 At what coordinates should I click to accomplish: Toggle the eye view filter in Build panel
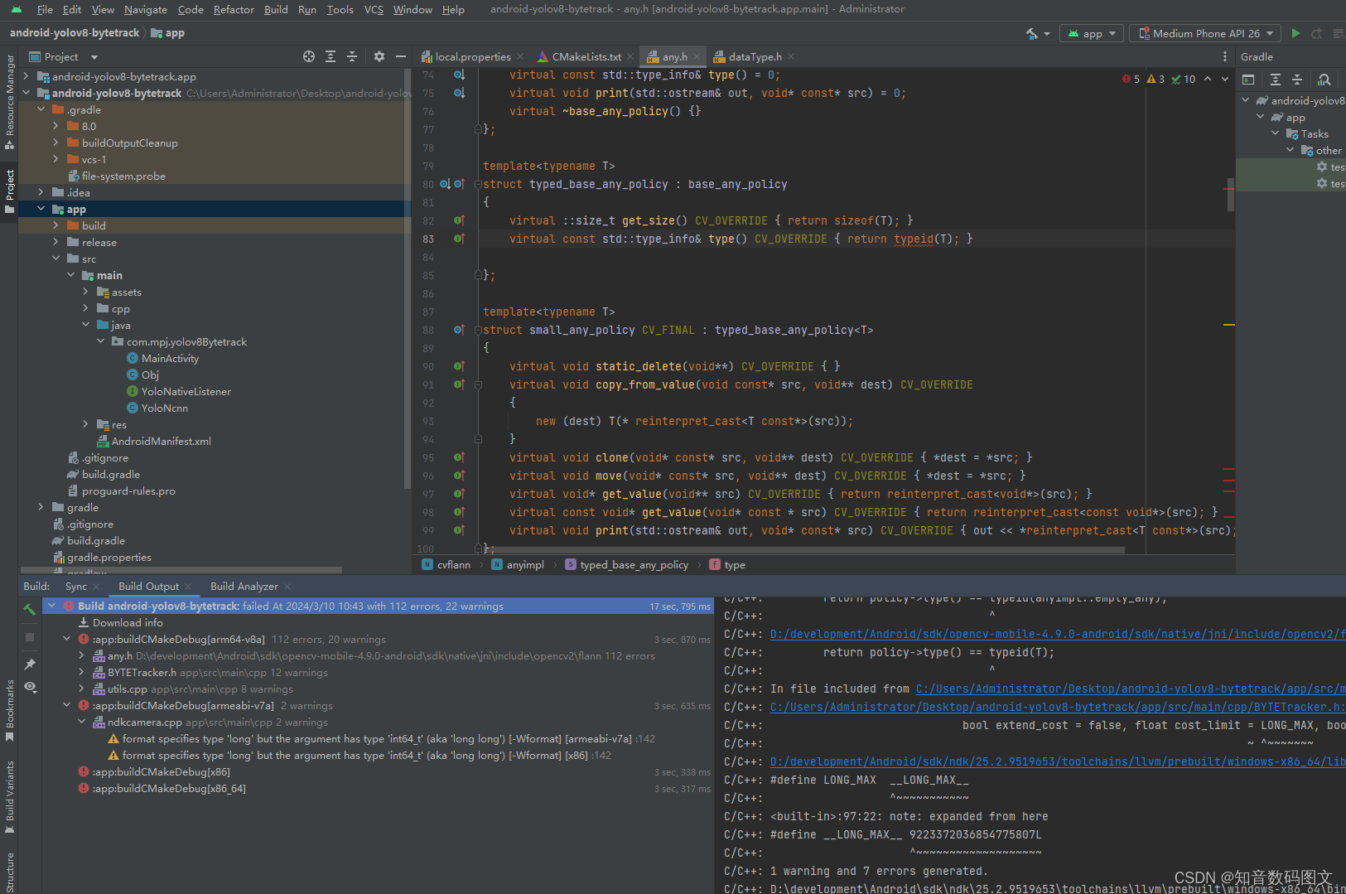[30, 687]
